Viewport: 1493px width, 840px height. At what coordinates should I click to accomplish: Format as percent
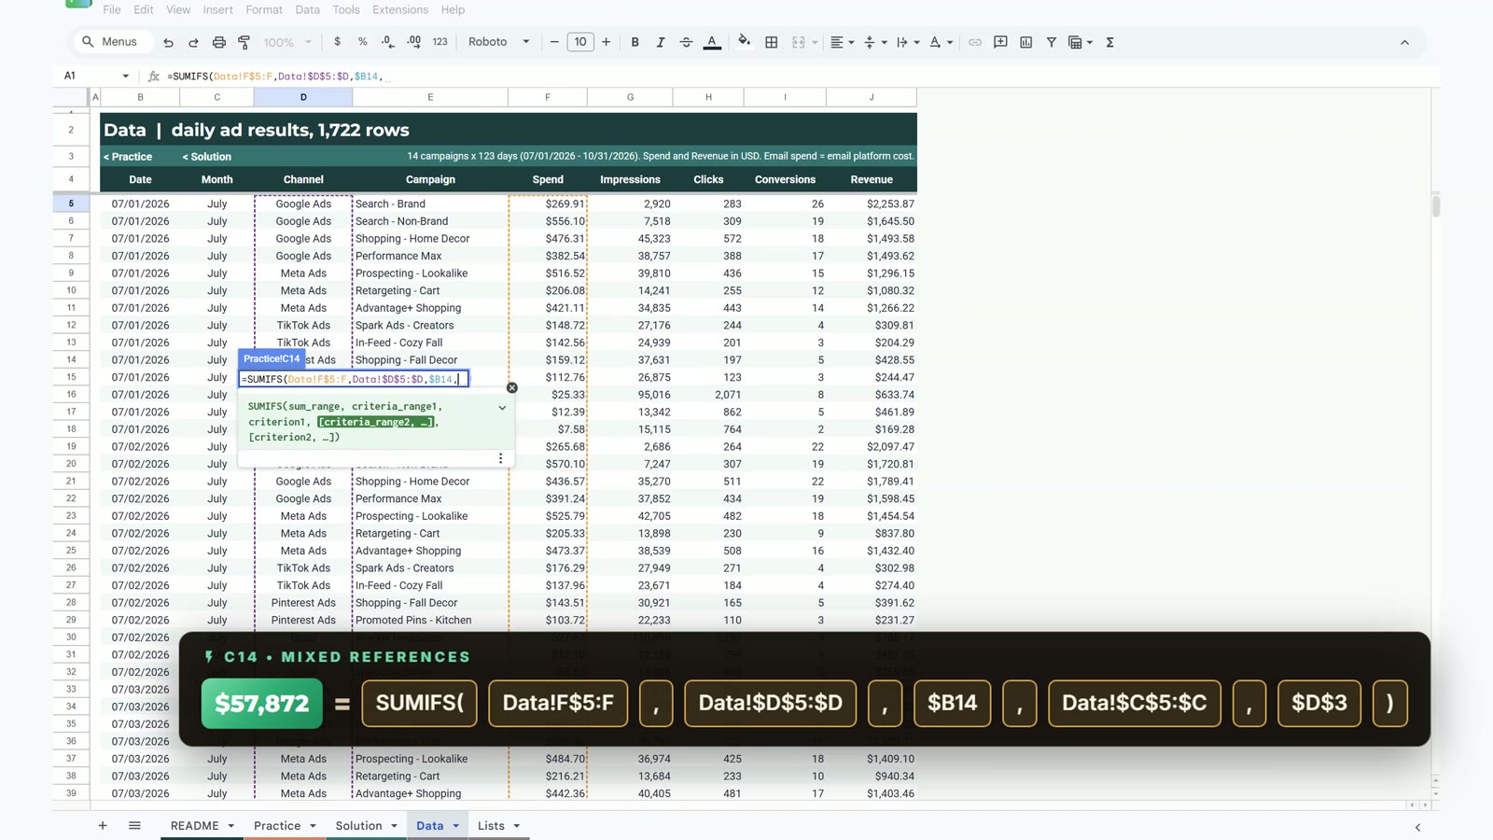[362, 42]
